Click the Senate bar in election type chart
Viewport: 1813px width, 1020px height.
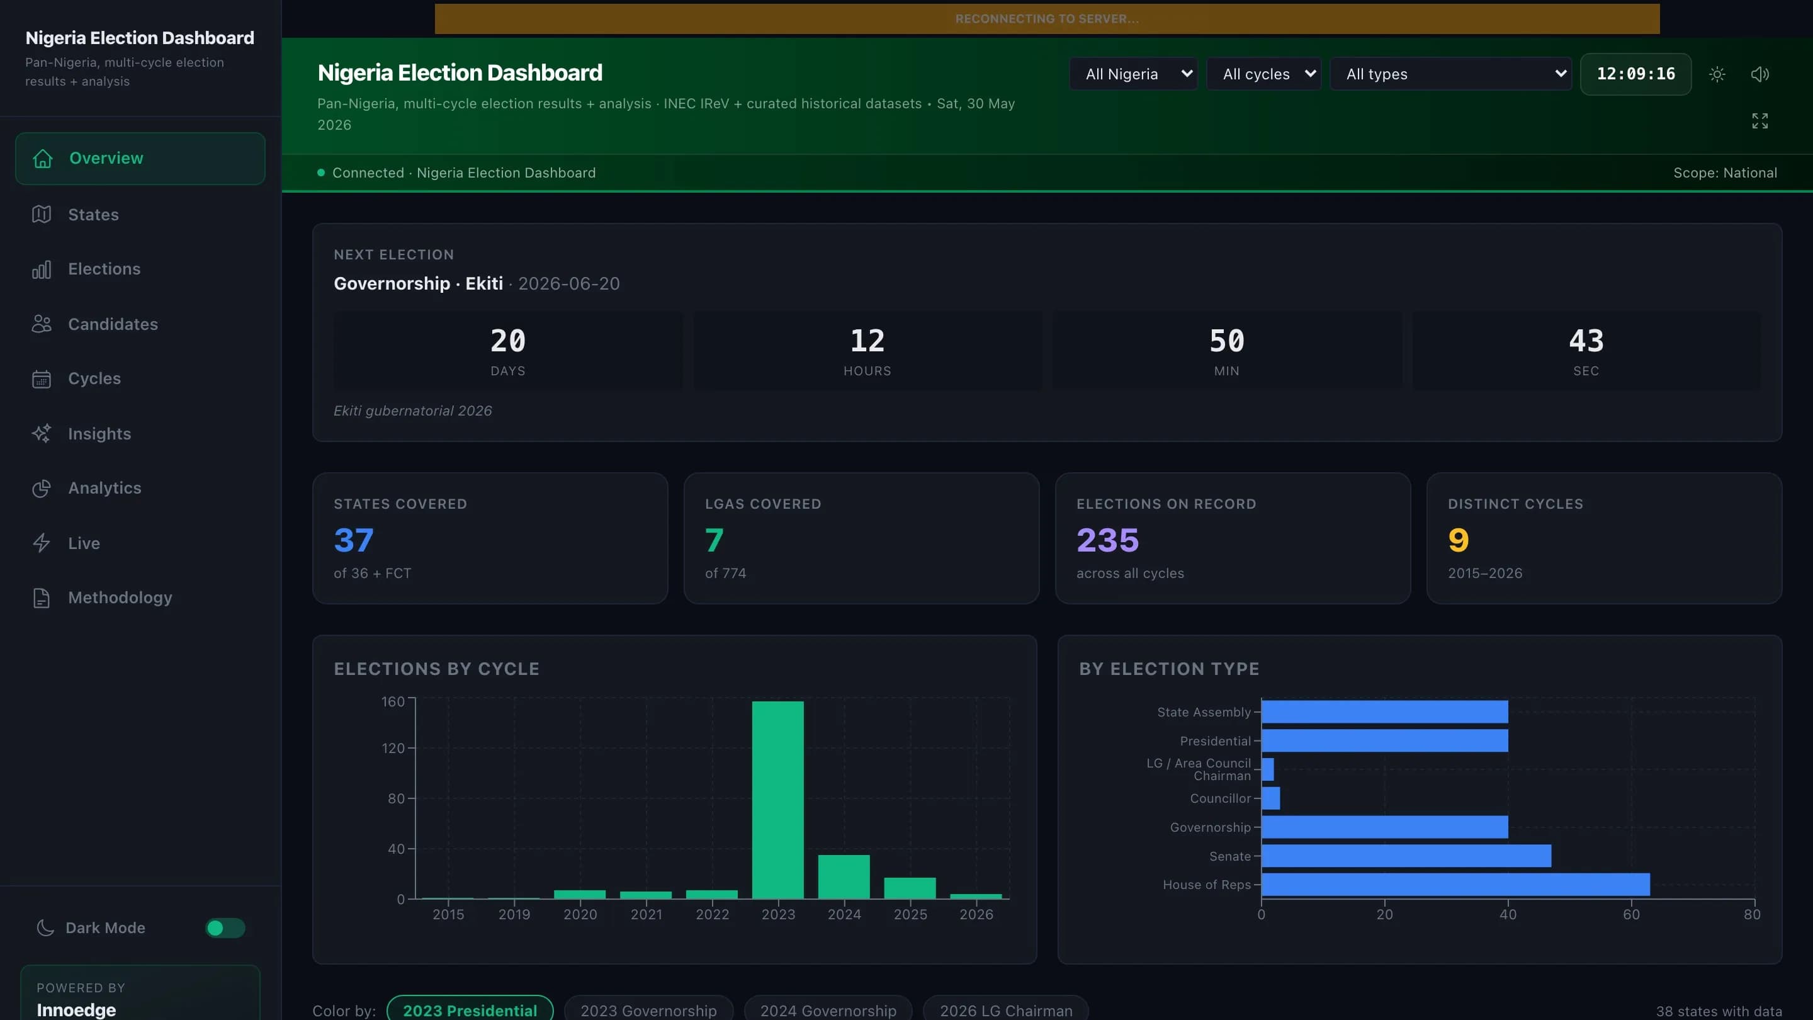(x=1406, y=855)
